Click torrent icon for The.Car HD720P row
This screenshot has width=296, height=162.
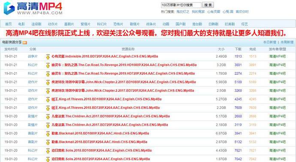[48, 74]
